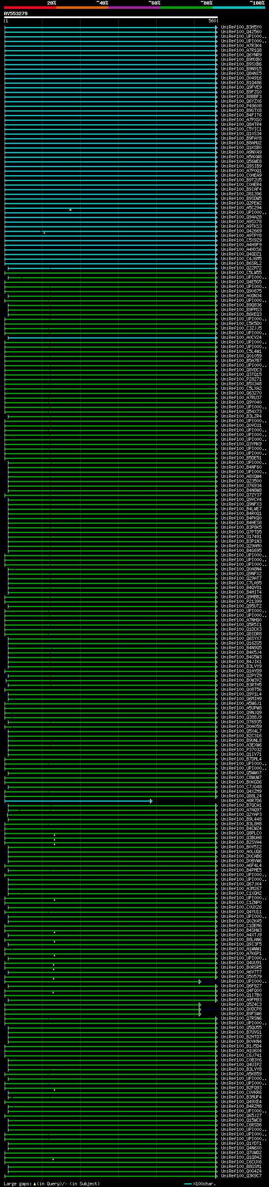
Task: Select the UniRef100_B4FIT6 label
Action: pyautogui.click(x=241, y=115)
